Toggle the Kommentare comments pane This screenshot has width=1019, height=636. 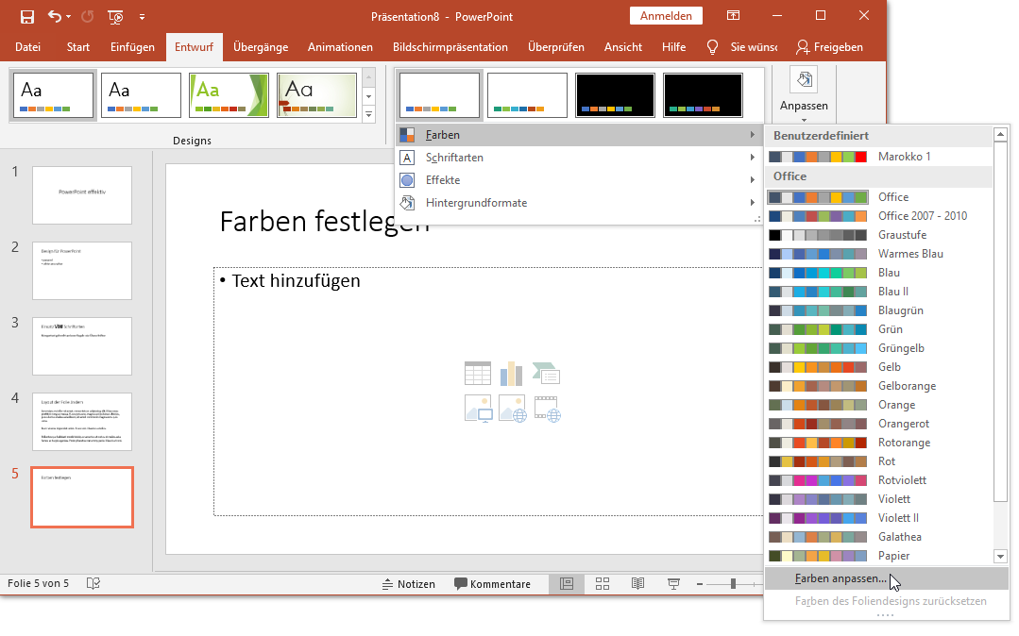(x=492, y=583)
